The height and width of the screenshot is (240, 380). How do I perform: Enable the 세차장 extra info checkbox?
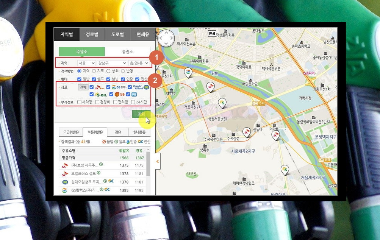(79, 102)
